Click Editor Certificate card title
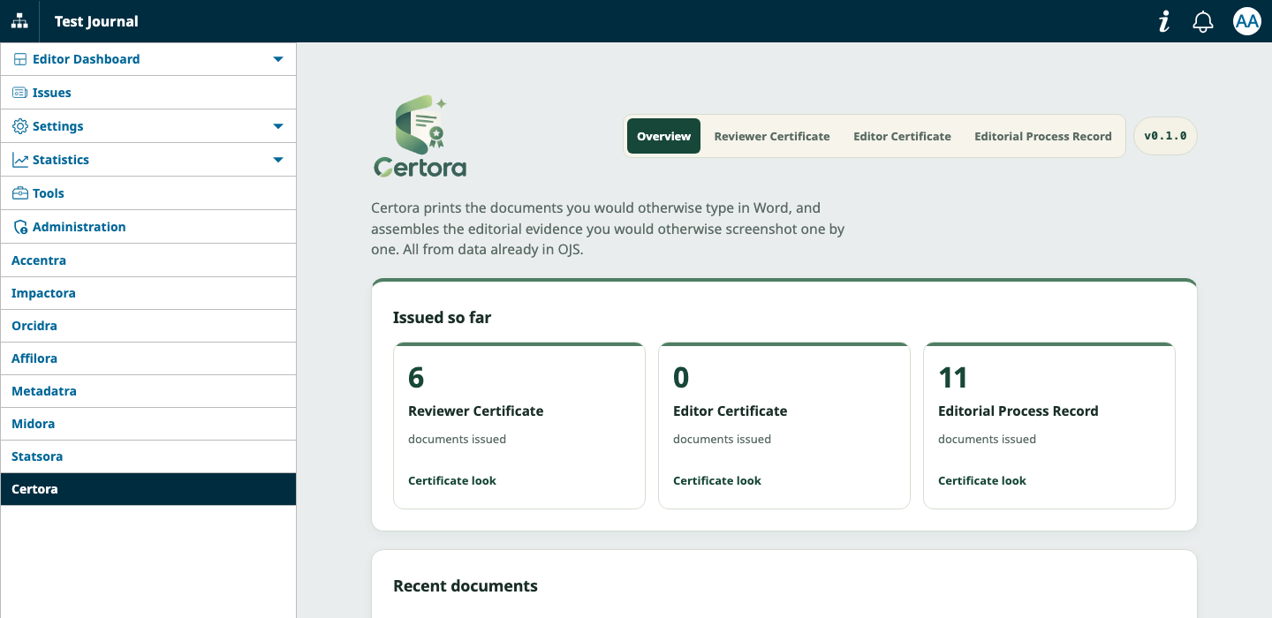 click(x=730, y=411)
